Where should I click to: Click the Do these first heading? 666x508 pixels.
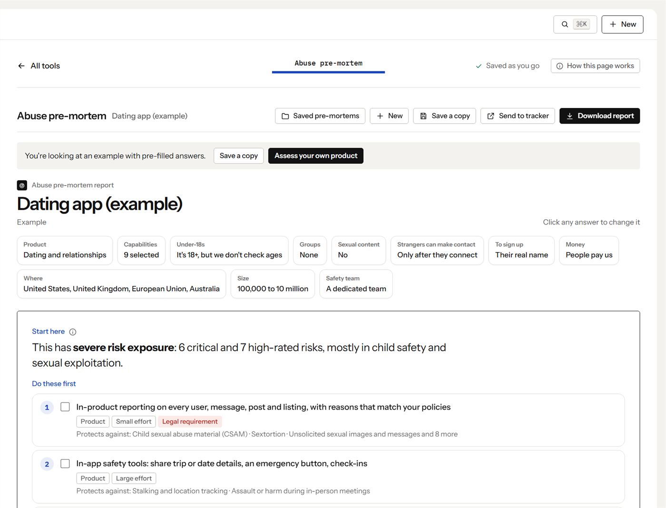pyautogui.click(x=54, y=384)
